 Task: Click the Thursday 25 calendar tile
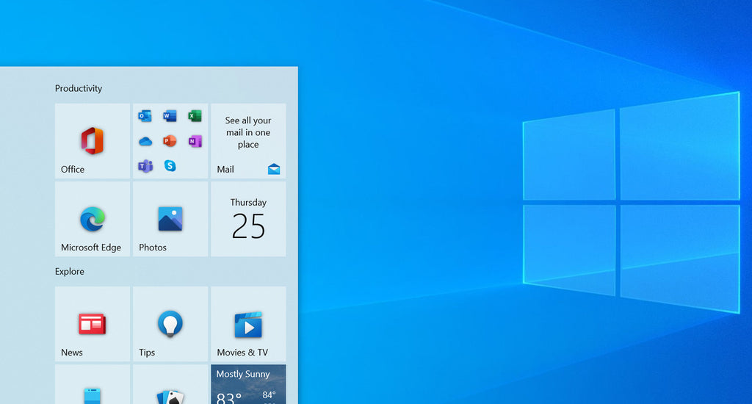click(x=248, y=219)
